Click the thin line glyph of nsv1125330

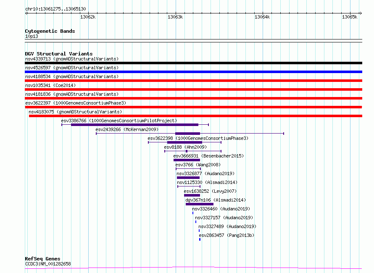(x=189, y=186)
